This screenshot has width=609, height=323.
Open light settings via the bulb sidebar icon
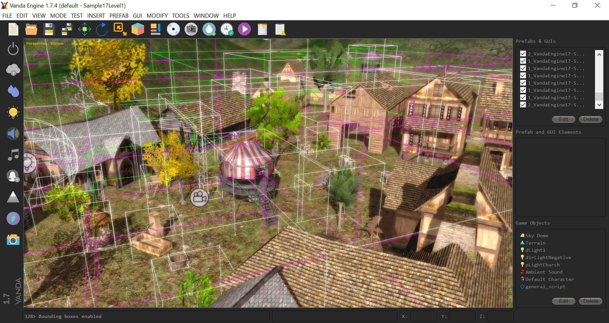13,112
